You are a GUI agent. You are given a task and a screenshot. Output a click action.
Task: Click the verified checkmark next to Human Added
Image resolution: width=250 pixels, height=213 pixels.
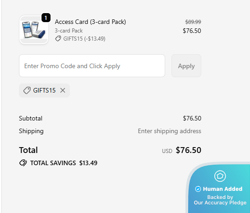click(x=198, y=189)
